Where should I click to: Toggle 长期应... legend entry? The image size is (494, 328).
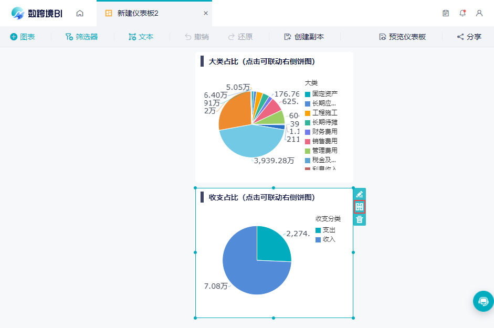point(320,103)
